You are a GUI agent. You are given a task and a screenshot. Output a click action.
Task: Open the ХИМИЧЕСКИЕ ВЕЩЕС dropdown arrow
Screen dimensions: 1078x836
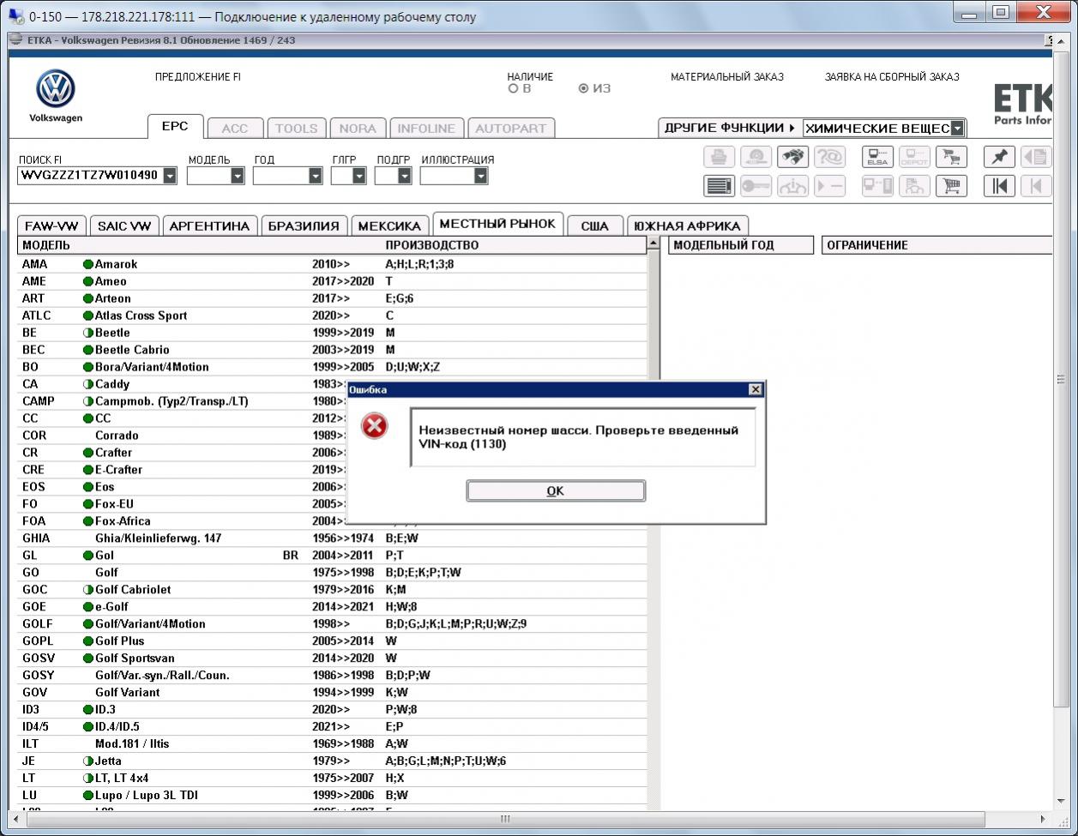coord(957,129)
